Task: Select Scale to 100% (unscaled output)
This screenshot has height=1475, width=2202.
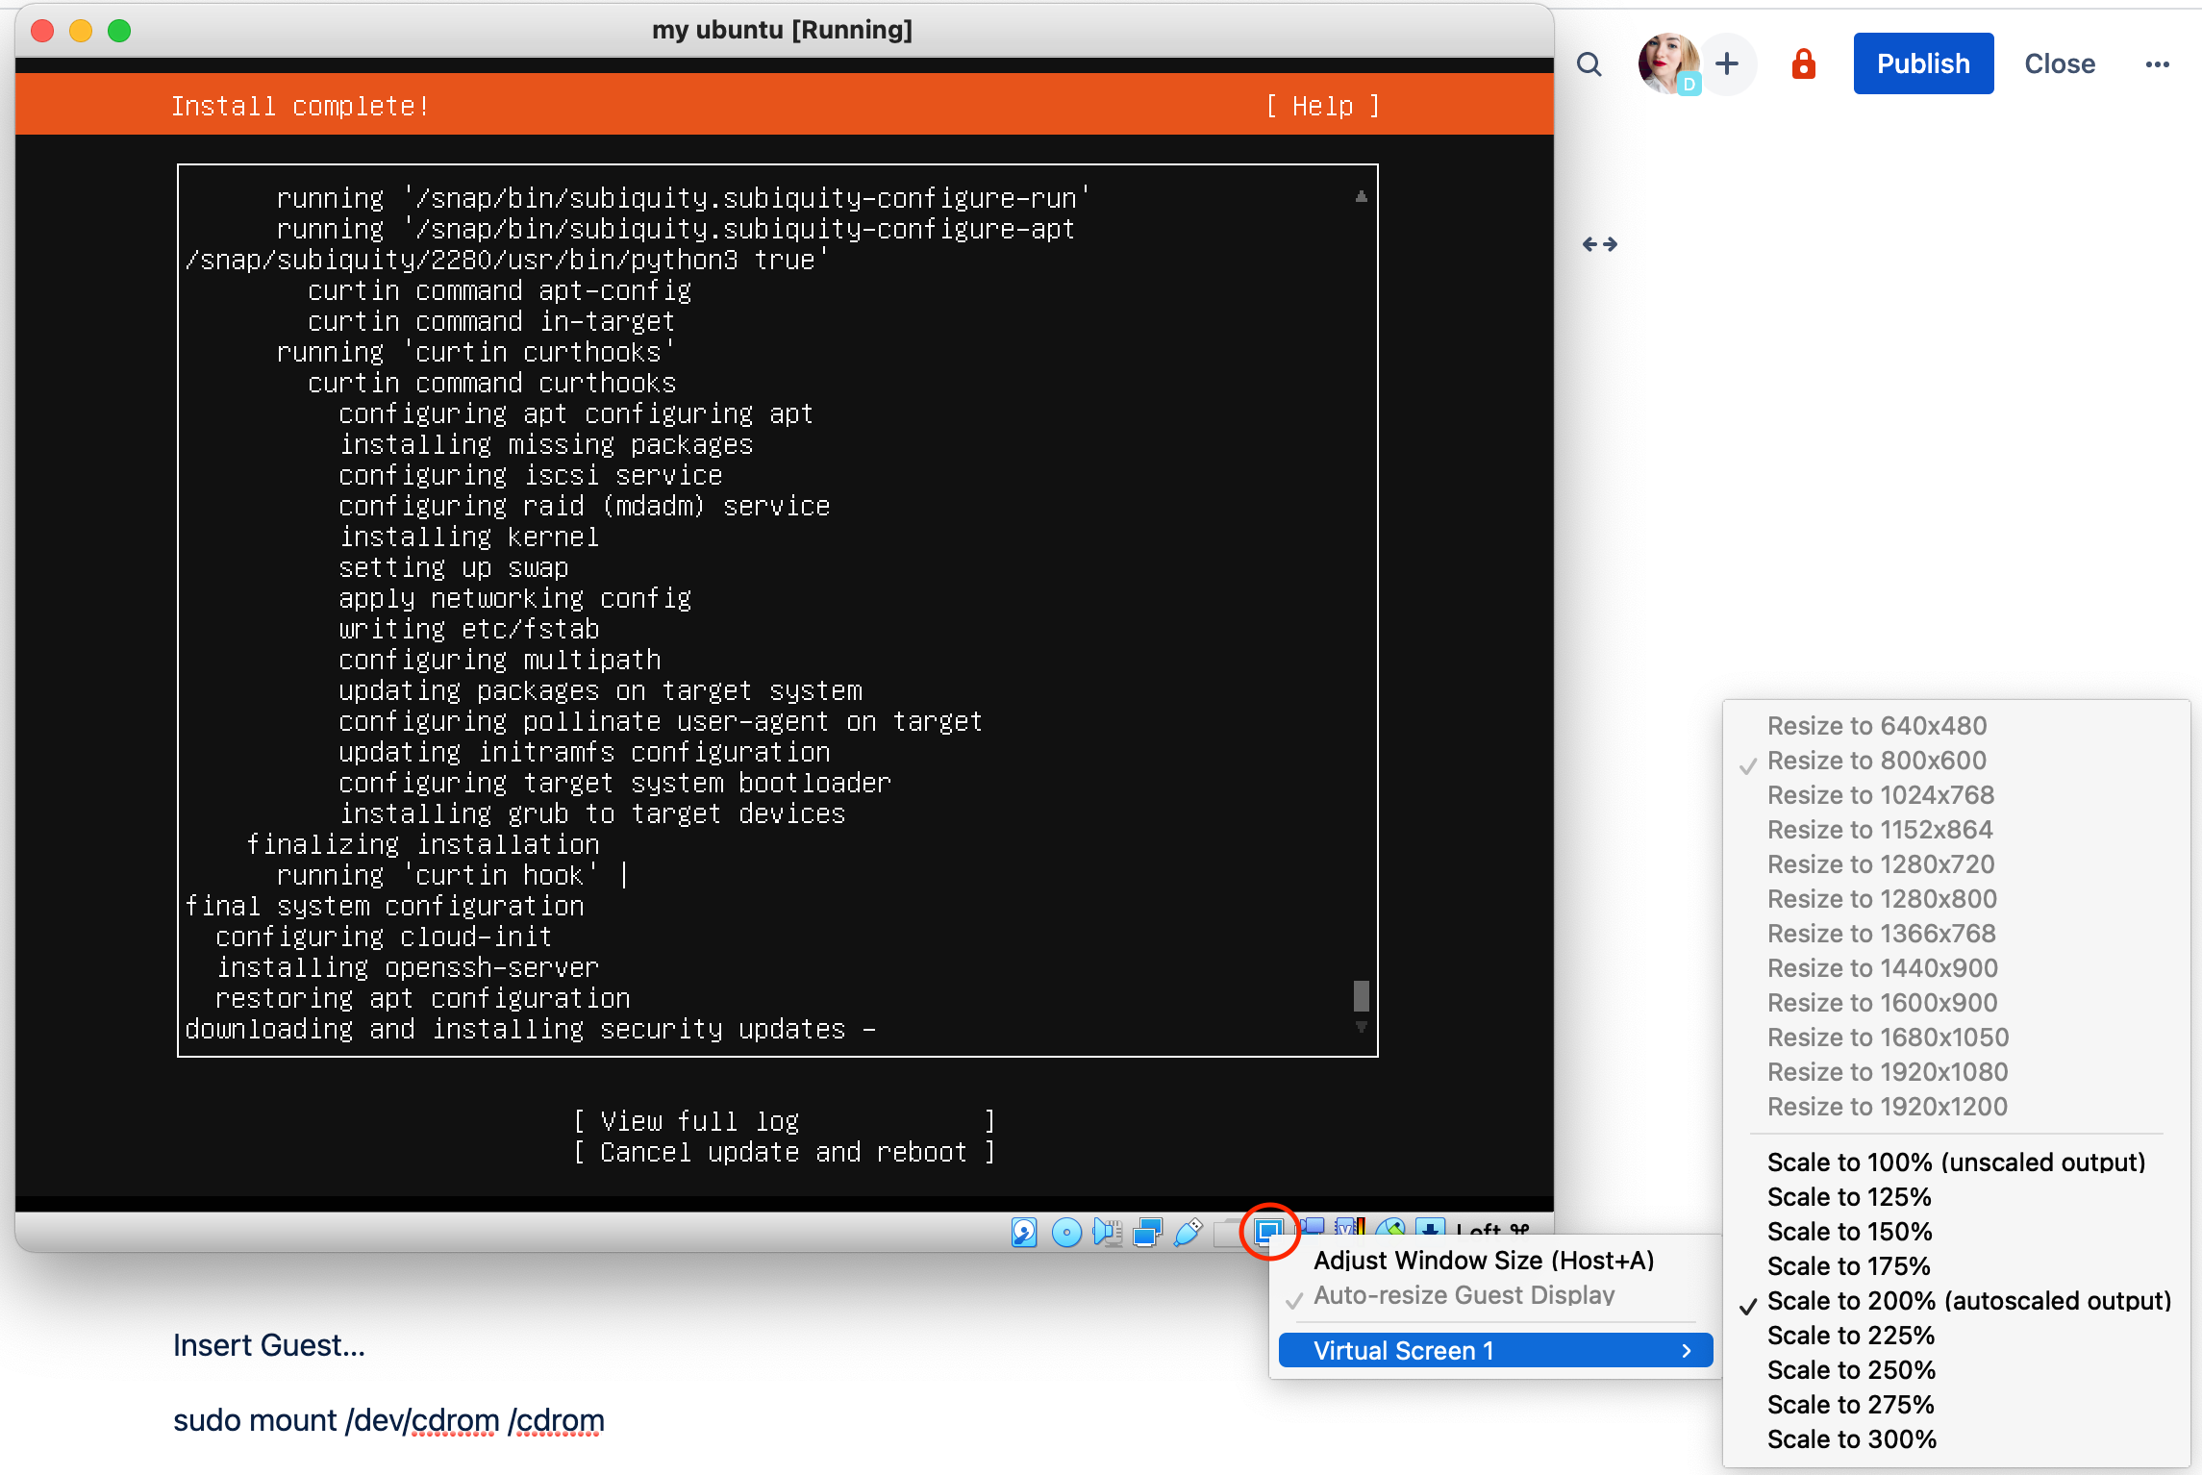Action: tap(1956, 1162)
